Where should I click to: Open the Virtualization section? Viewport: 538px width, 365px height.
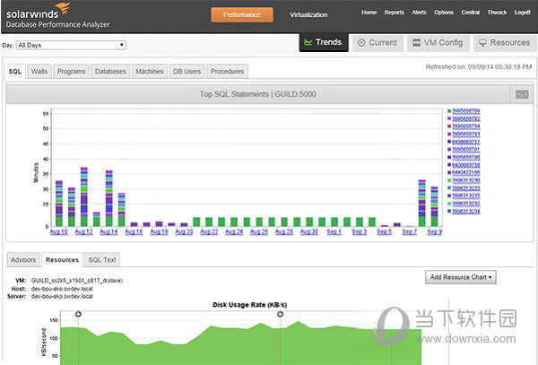tap(308, 14)
